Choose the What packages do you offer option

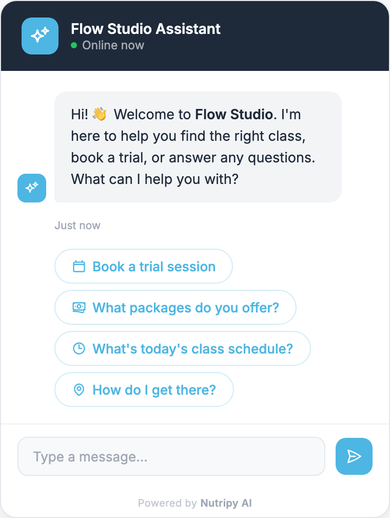tap(175, 307)
